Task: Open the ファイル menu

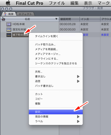Action: (x=57, y=3)
